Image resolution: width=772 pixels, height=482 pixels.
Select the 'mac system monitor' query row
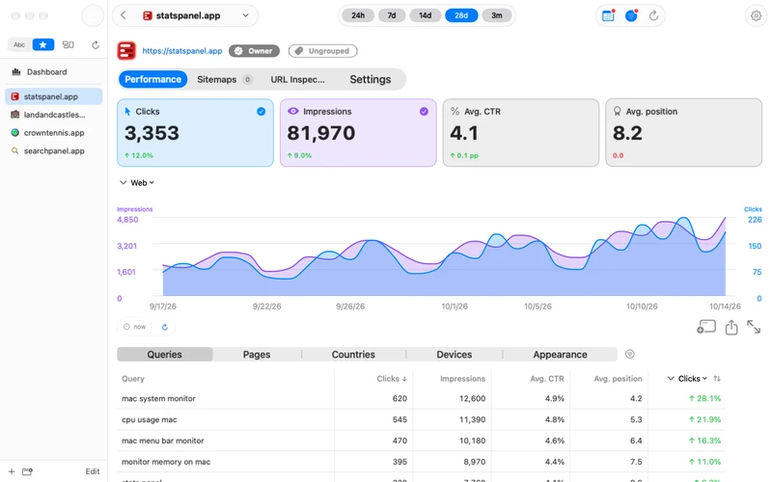422,398
